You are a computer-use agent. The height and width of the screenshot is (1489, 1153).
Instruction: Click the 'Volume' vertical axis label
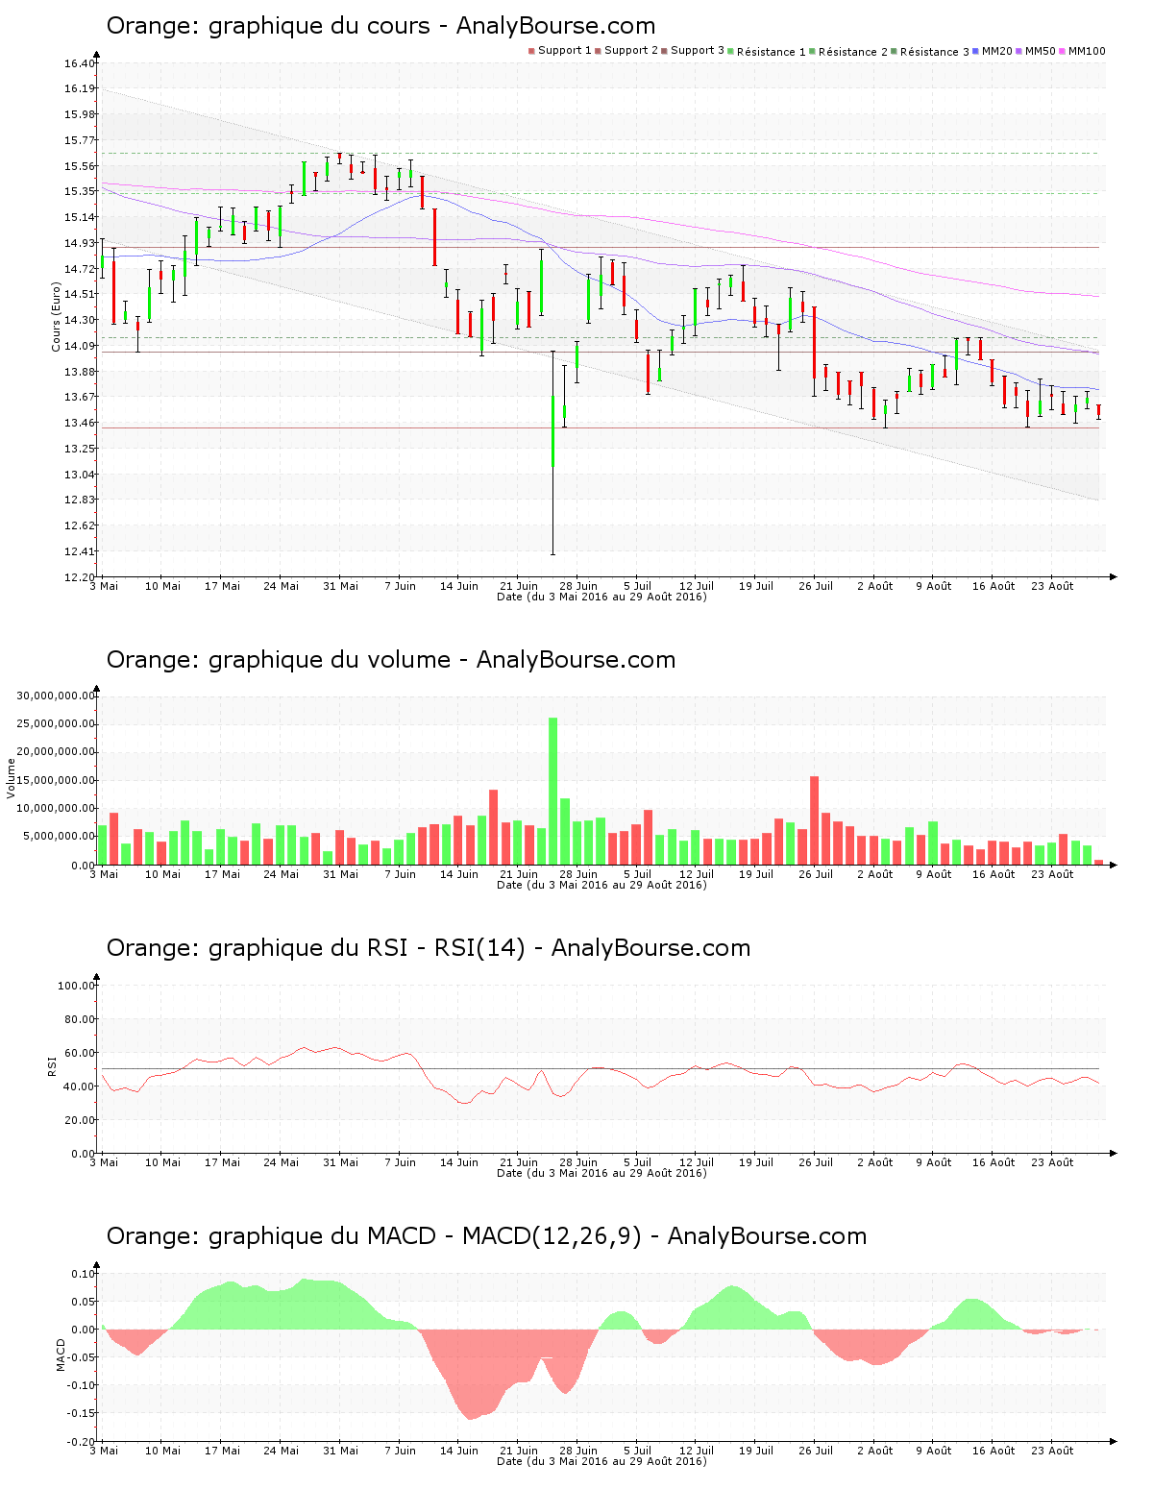(x=12, y=778)
